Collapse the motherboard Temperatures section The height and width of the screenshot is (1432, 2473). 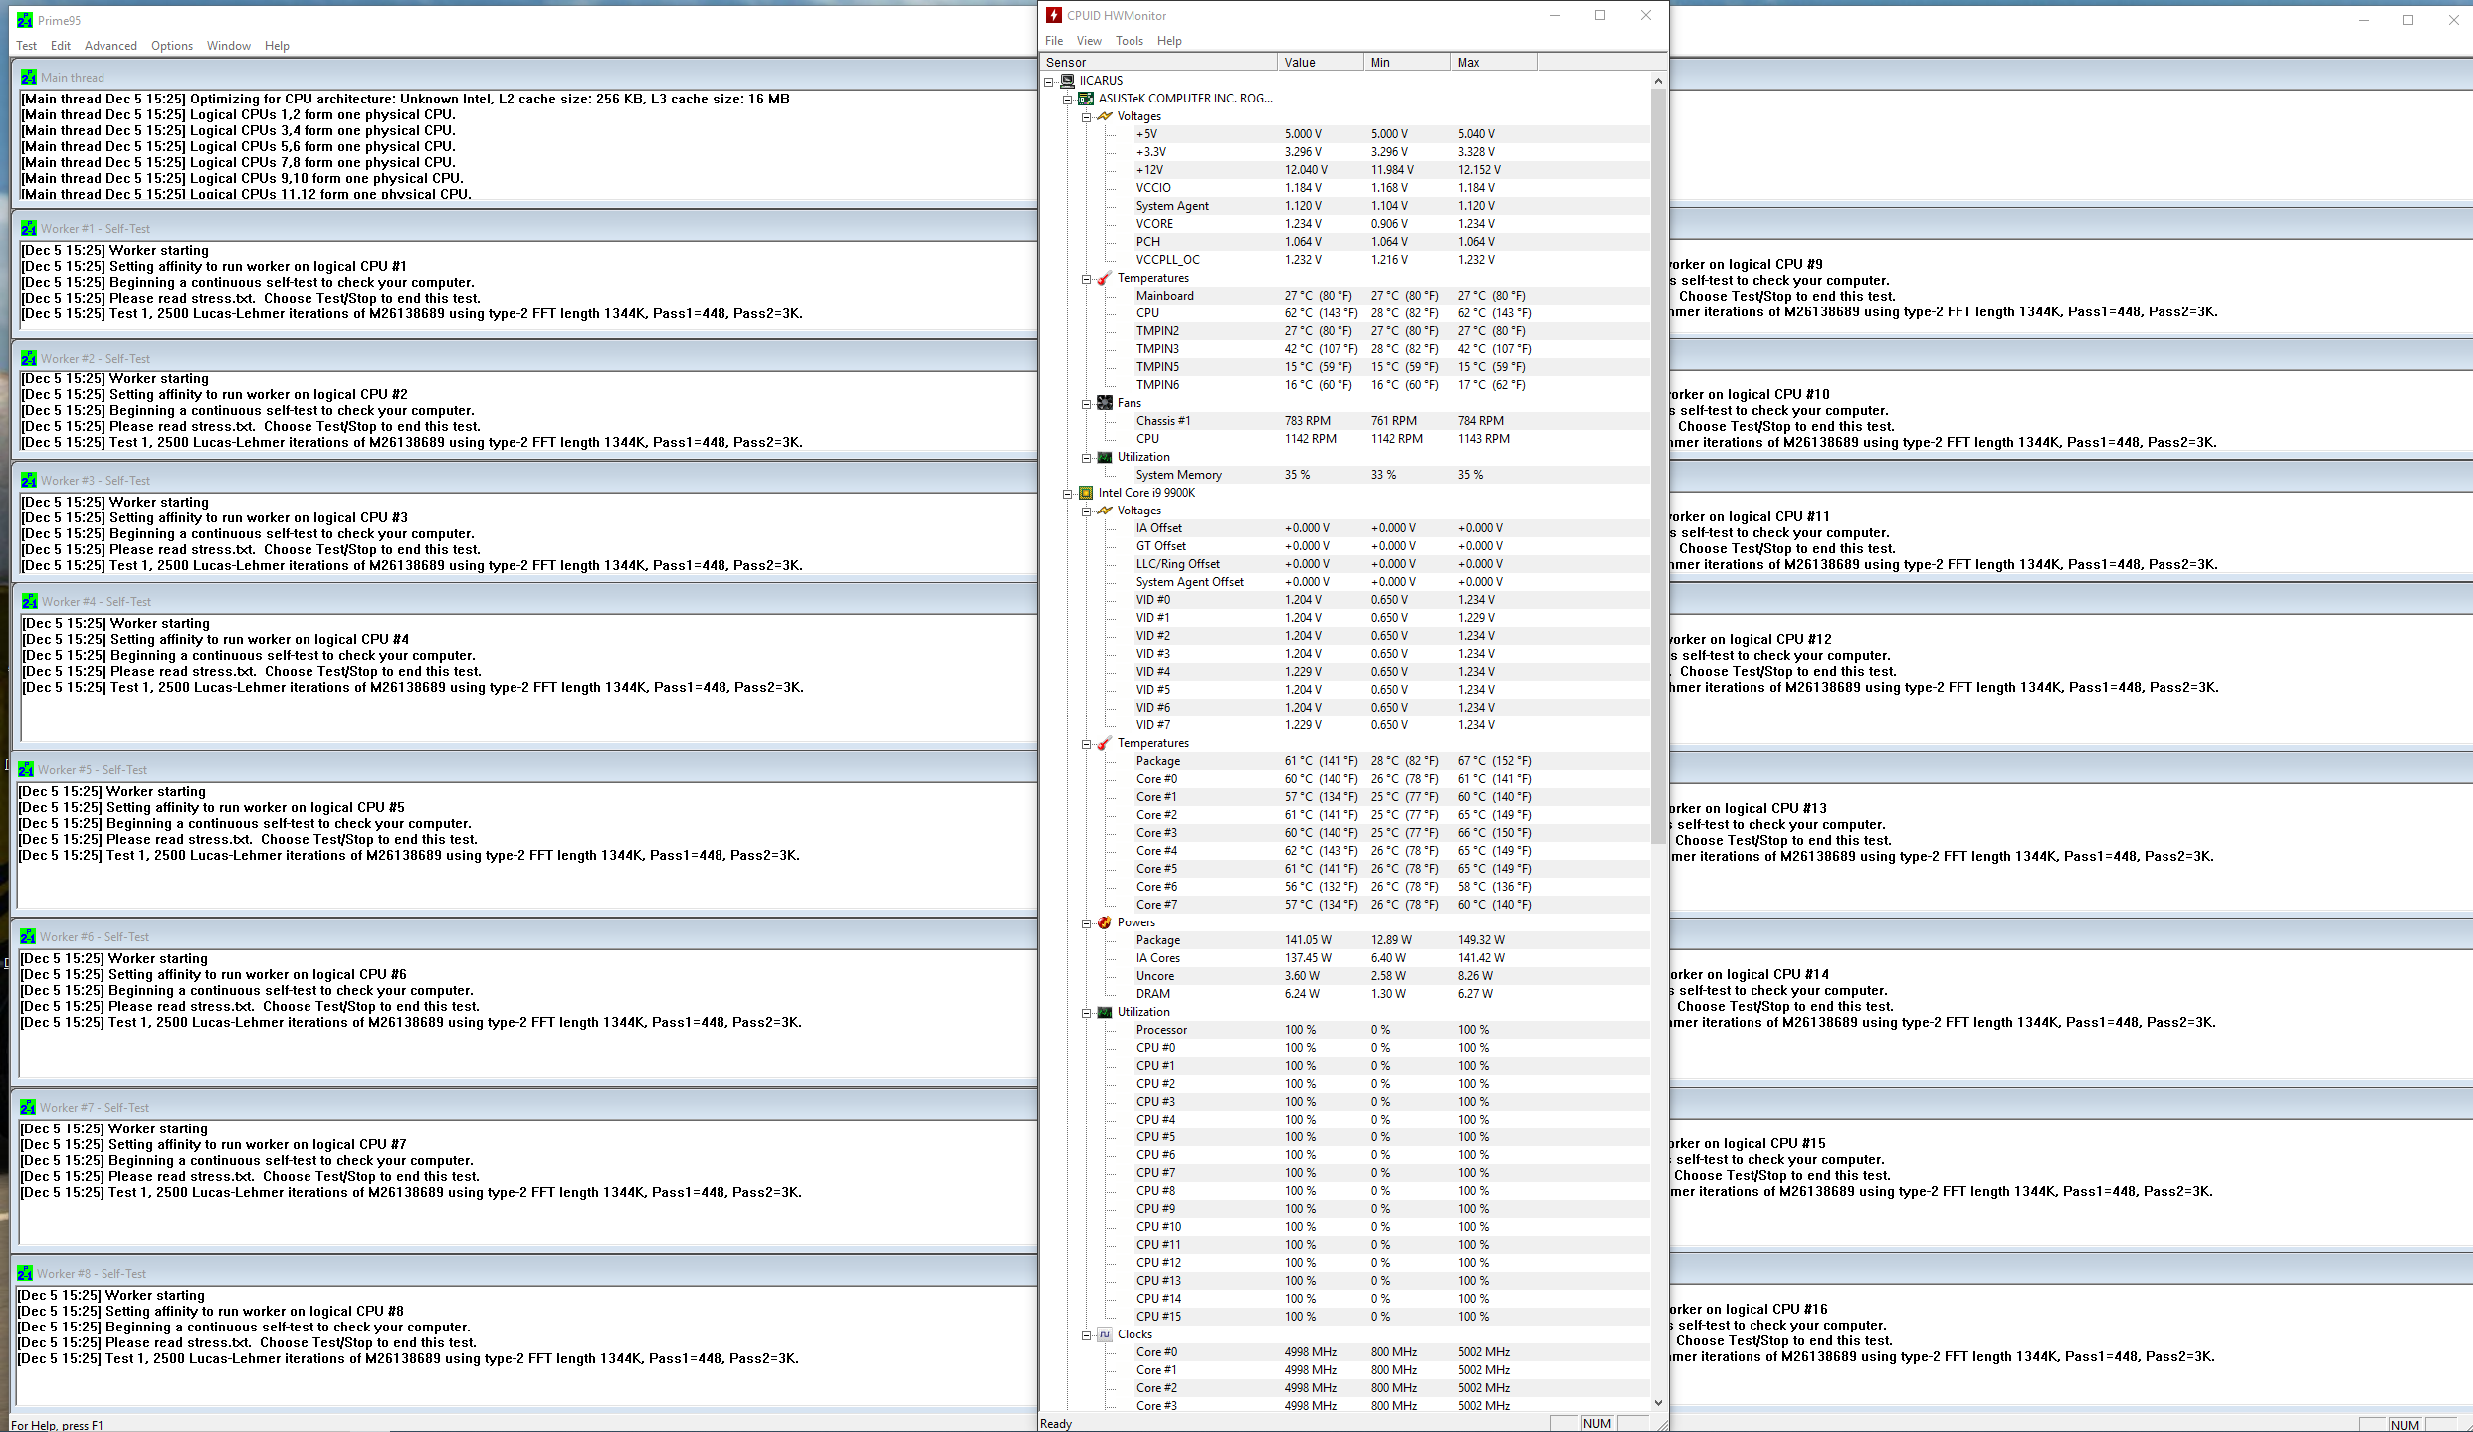click(1087, 278)
